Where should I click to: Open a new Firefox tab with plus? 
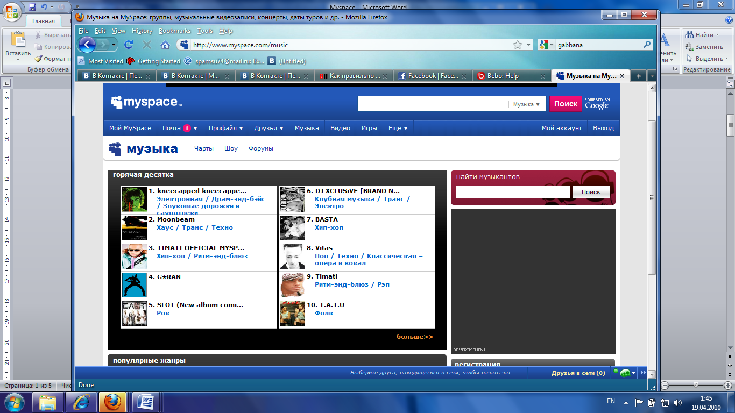point(639,76)
